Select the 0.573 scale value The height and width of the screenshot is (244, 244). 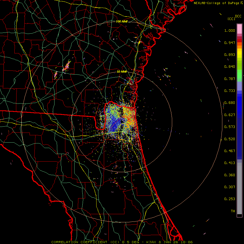pos(230,127)
